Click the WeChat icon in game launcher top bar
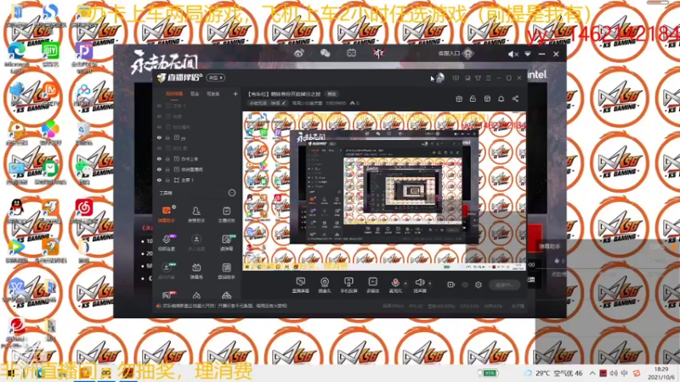Image resolution: width=680 pixels, height=382 pixels. click(x=325, y=53)
